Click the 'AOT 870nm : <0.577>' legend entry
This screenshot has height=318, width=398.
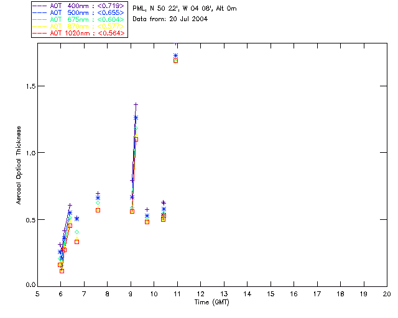[x=78, y=26]
